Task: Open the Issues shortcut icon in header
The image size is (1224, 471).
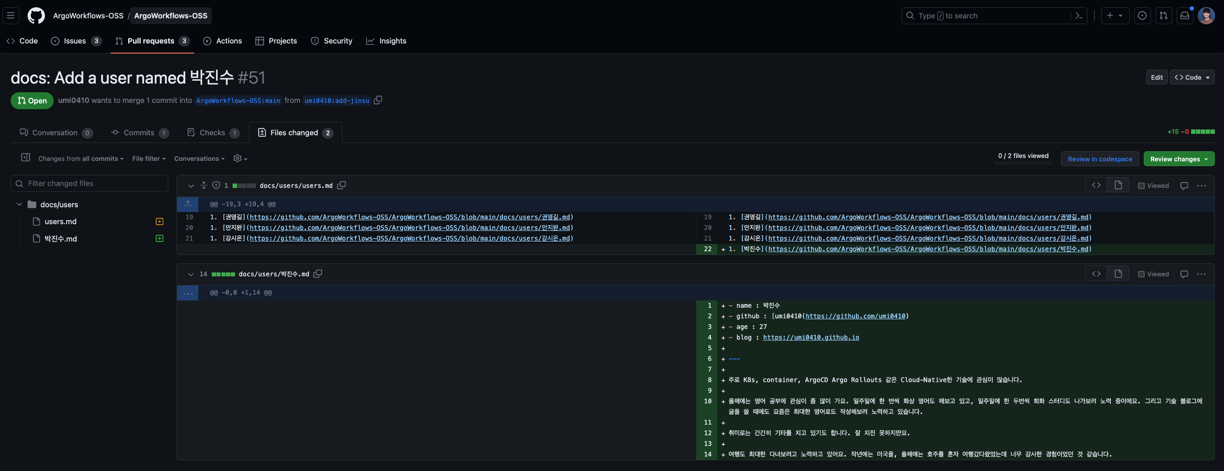Action: point(1142,15)
